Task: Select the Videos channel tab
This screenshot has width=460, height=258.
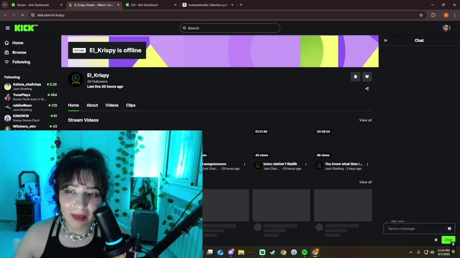Action: coord(112,105)
